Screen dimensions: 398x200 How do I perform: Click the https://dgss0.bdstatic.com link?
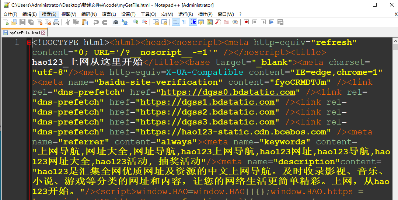228,92
